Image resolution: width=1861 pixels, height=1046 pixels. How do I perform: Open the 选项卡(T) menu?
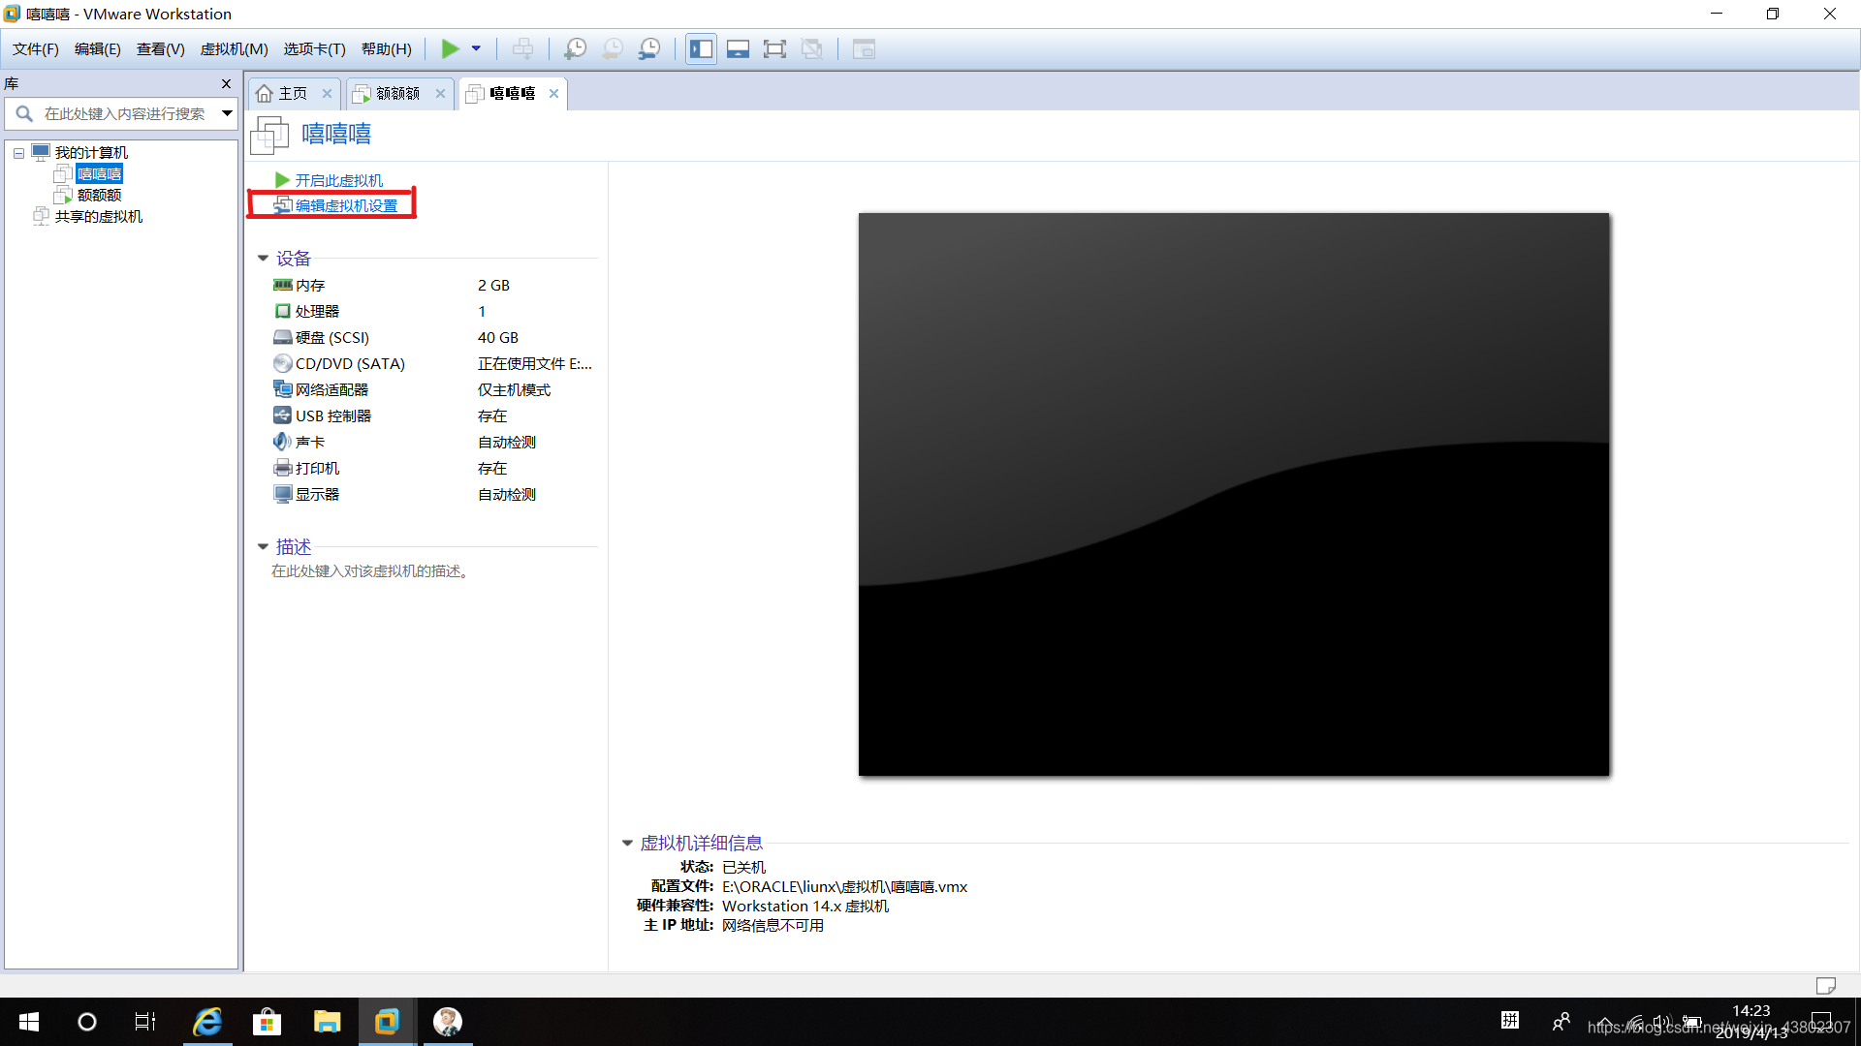coord(315,49)
